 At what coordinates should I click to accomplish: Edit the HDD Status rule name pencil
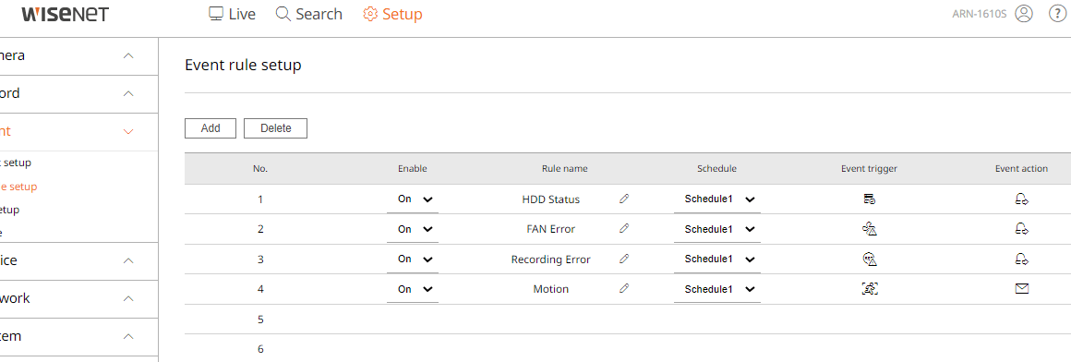[x=623, y=199]
